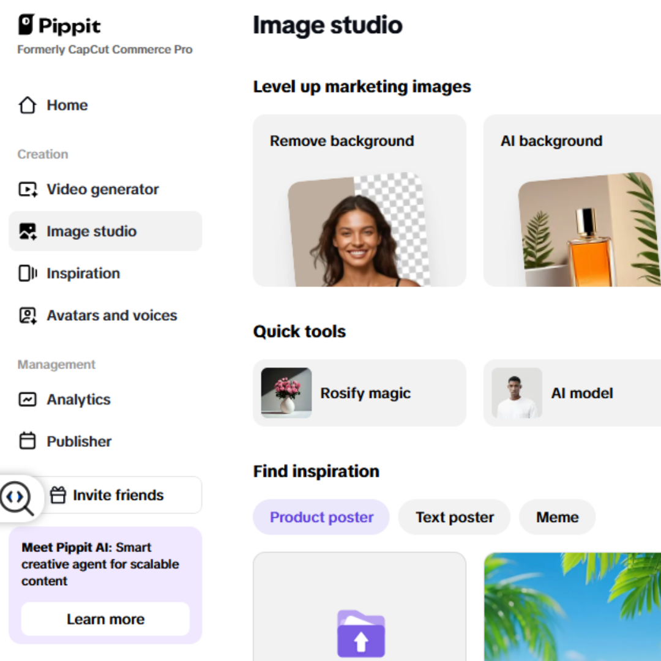Click the Home house icon
The width and height of the screenshot is (661, 661).
[28, 105]
